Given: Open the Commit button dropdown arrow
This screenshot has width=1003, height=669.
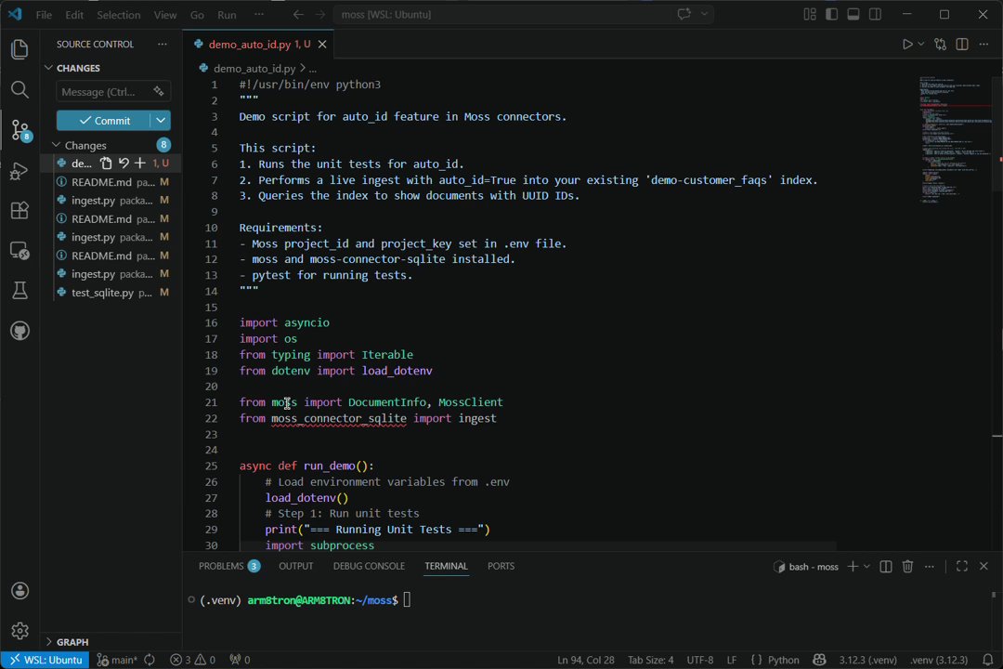Looking at the screenshot, I should click(162, 121).
